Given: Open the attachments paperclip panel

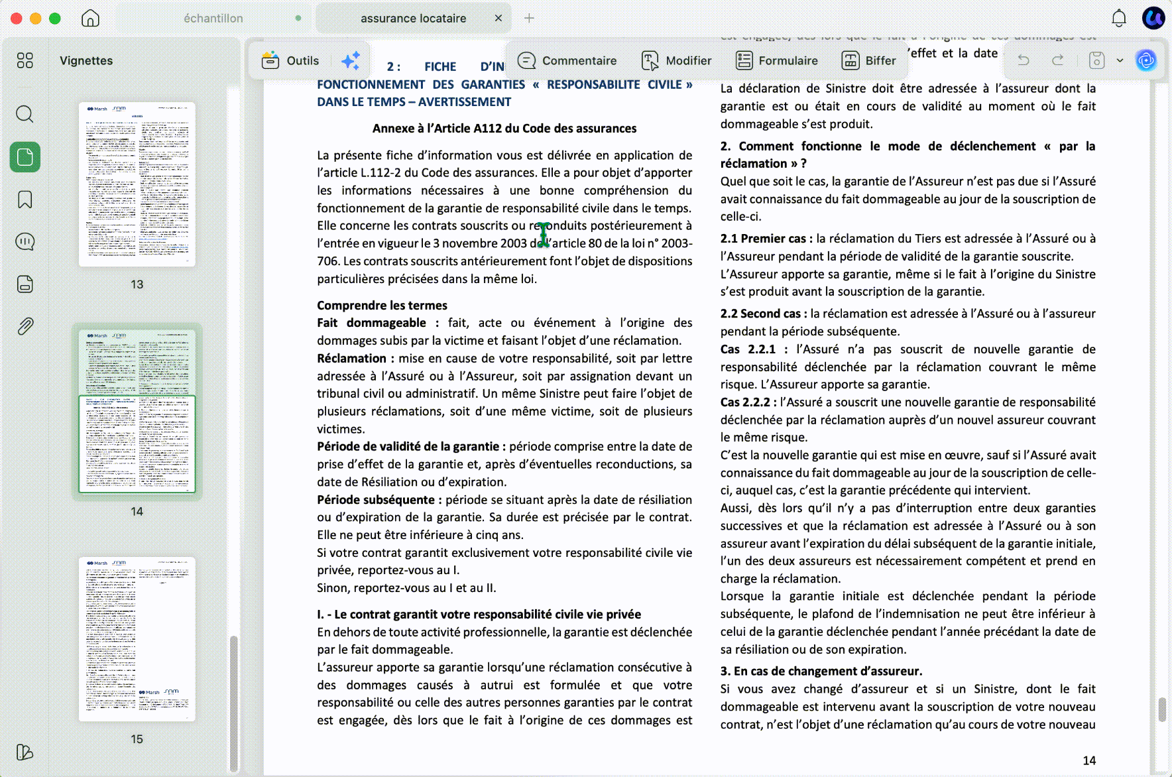Looking at the screenshot, I should pos(25,326).
